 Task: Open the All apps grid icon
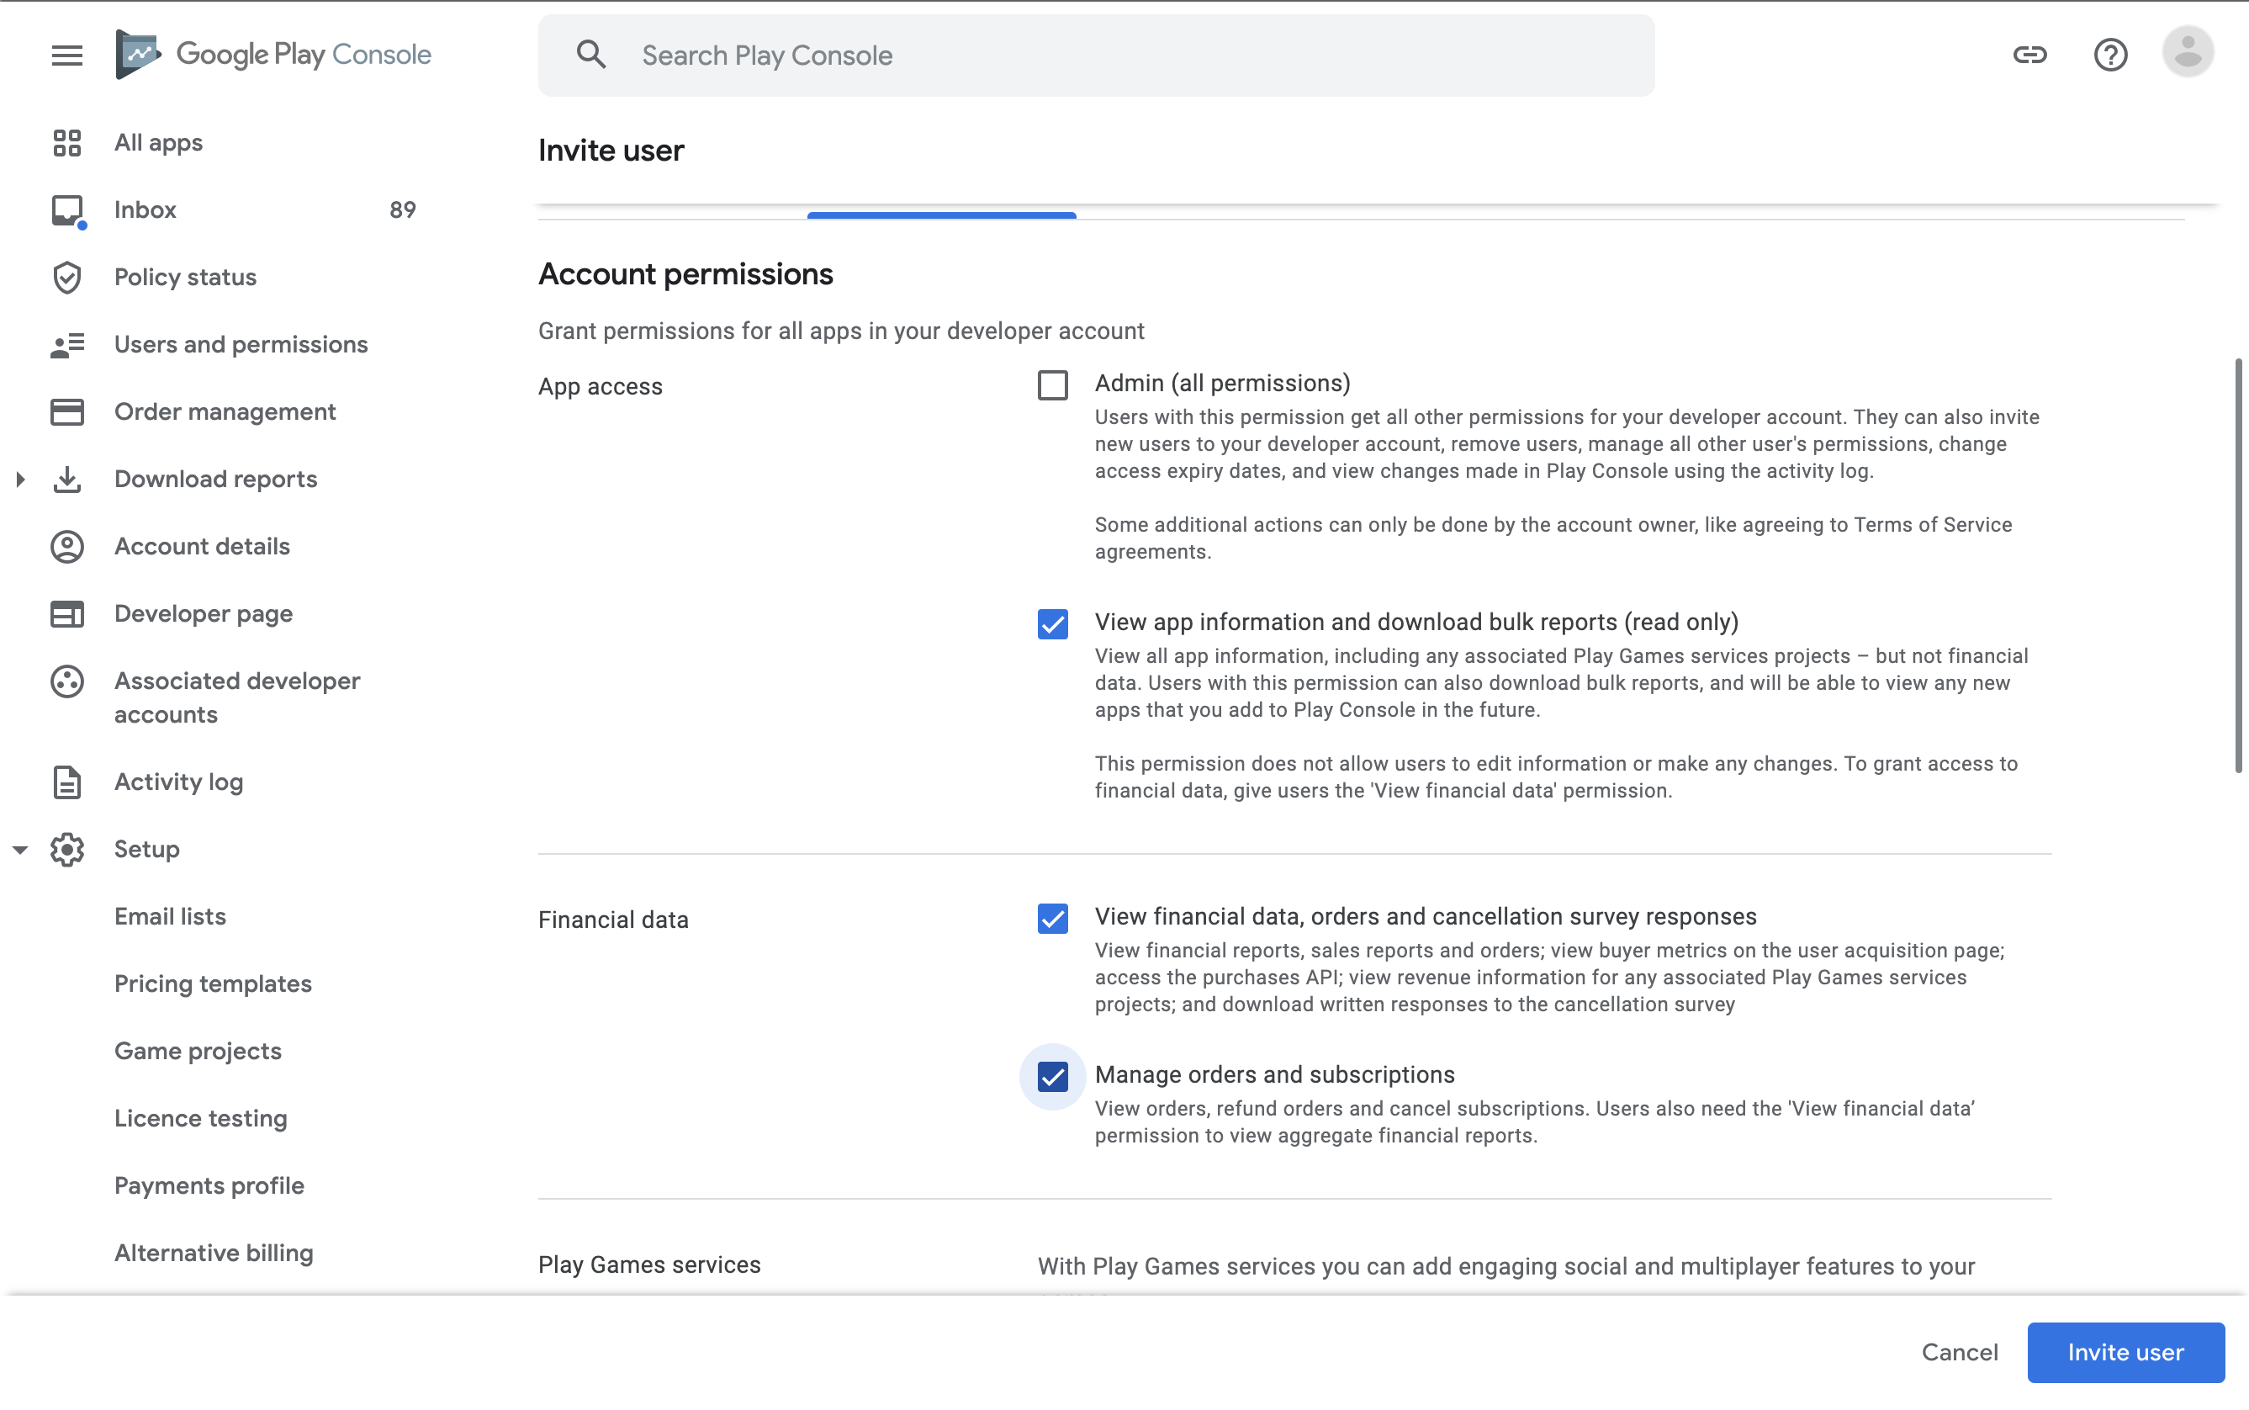click(65, 145)
